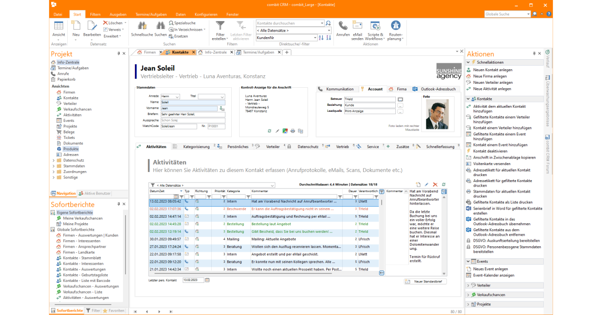Refresh the activities list
The width and height of the screenshot is (602, 315).
(x=443, y=185)
